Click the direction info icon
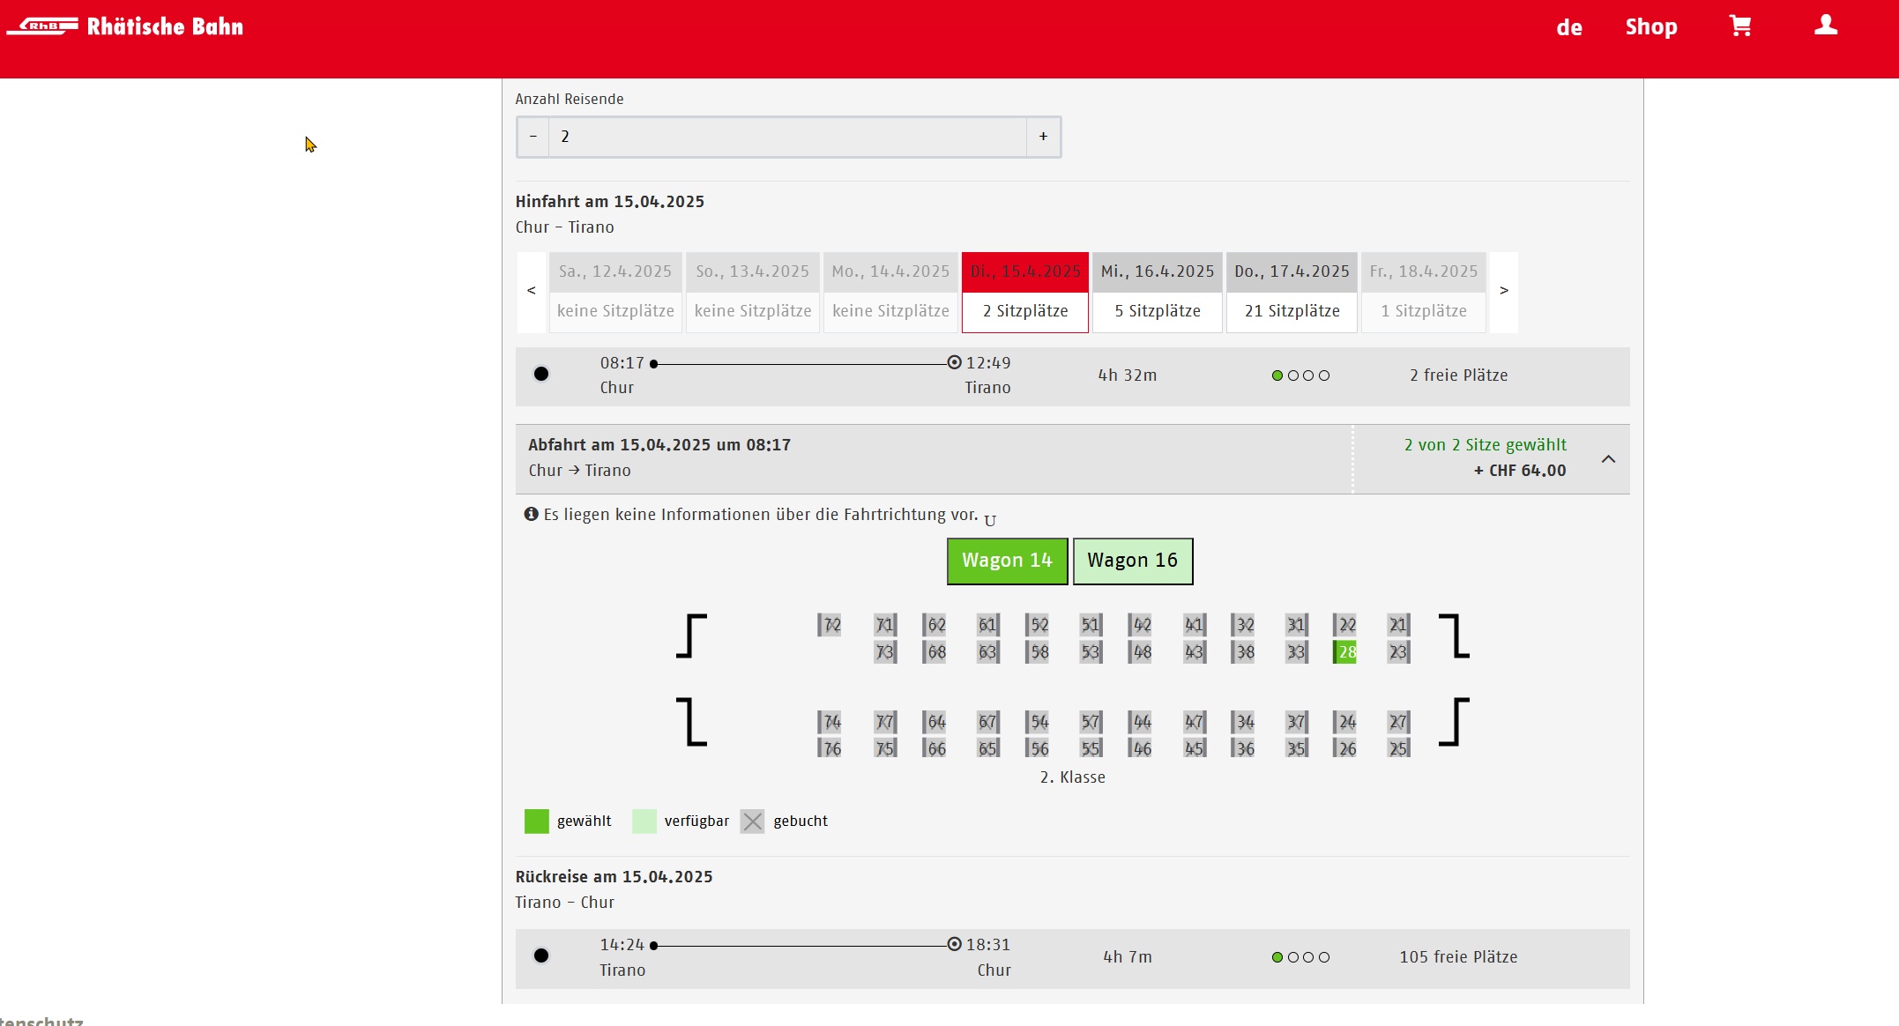Screen dimensions: 1899x1026 [531, 514]
